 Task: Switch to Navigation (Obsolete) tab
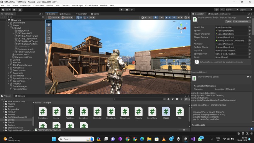pyautogui.click(x=219, y=14)
